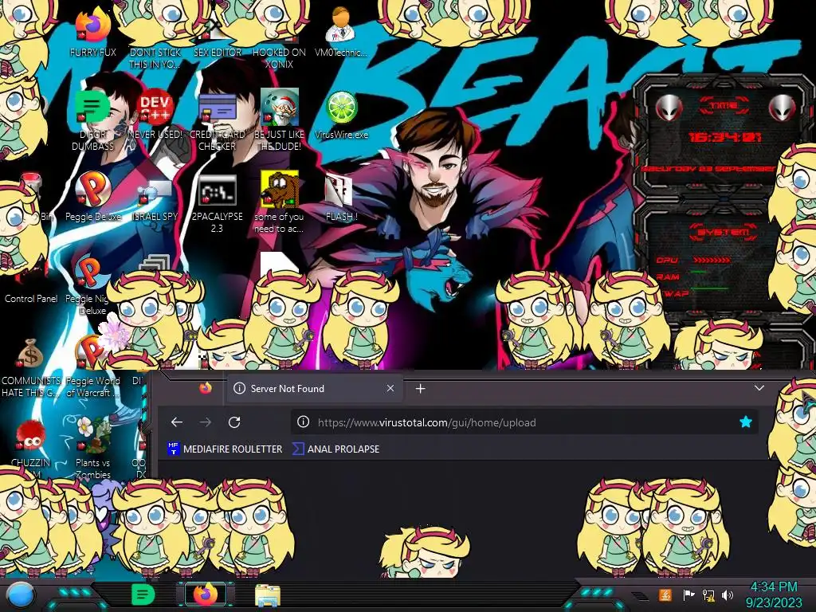Launch Dev-C++ labeled NEVER USED!
The height and width of the screenshot is (612, 816).
click(x=155, y=108)
